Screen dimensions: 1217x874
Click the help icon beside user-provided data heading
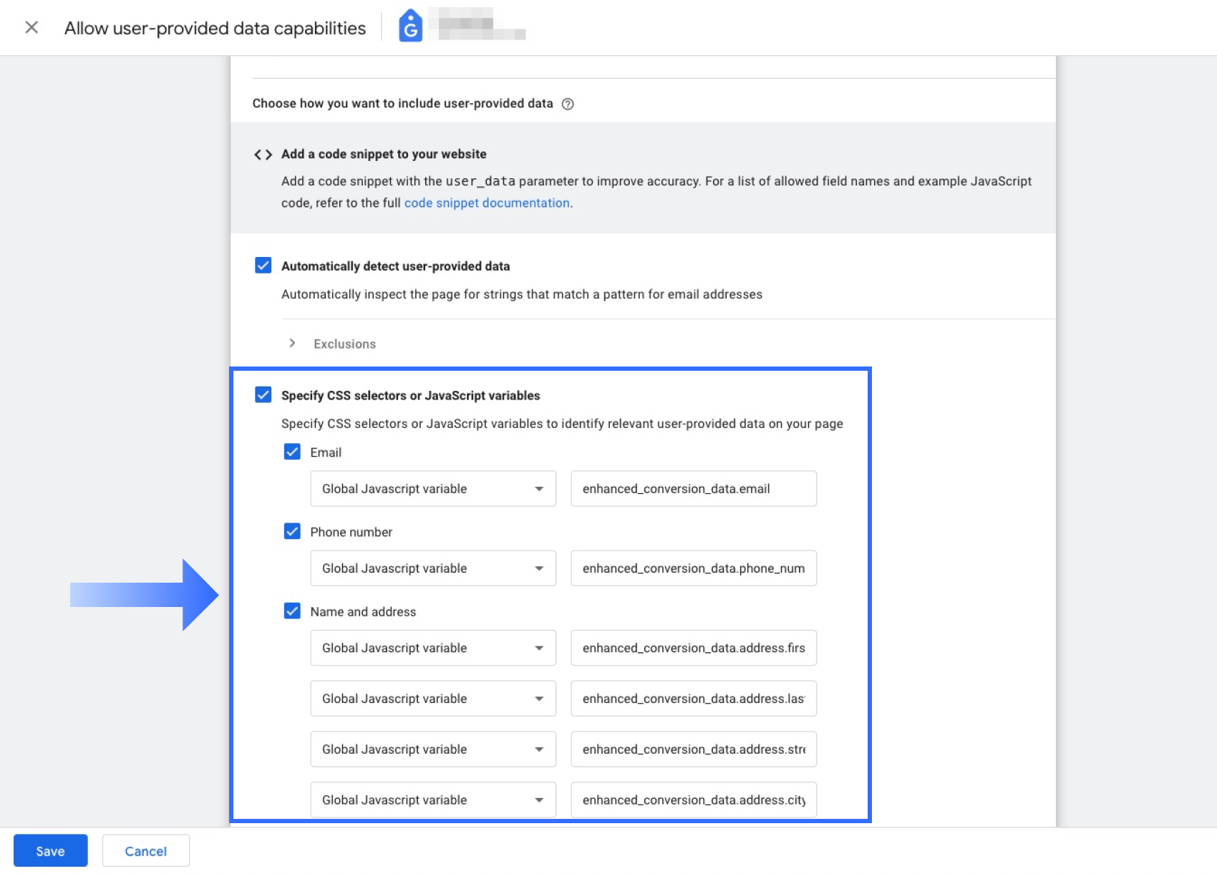tap(568, 104)
